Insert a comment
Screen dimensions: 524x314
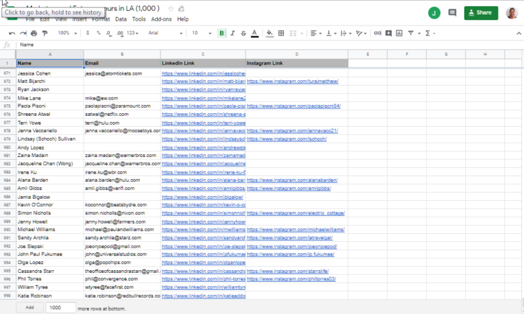pos(388,33)
